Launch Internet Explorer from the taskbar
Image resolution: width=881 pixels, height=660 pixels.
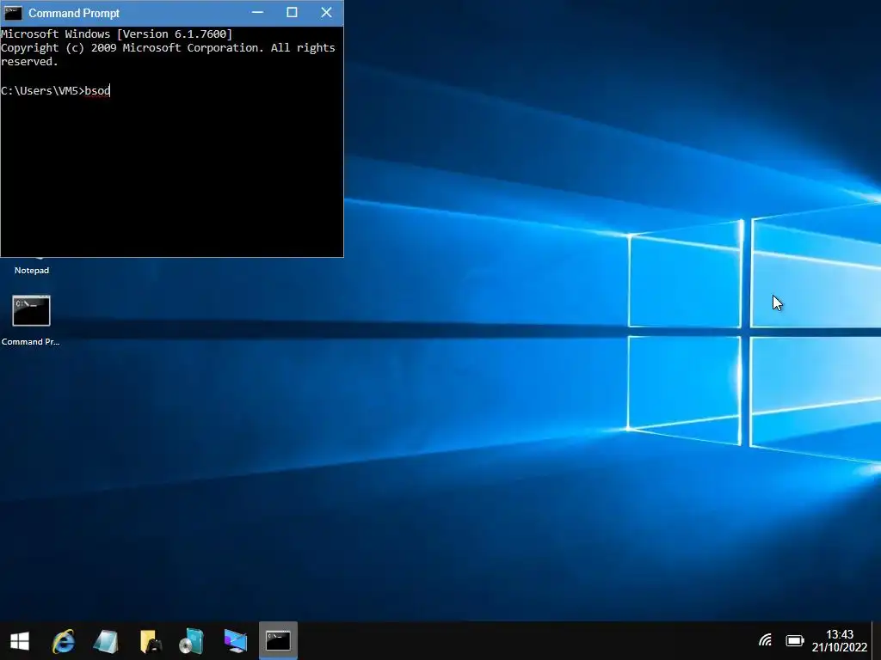click(x=64, y=641)
